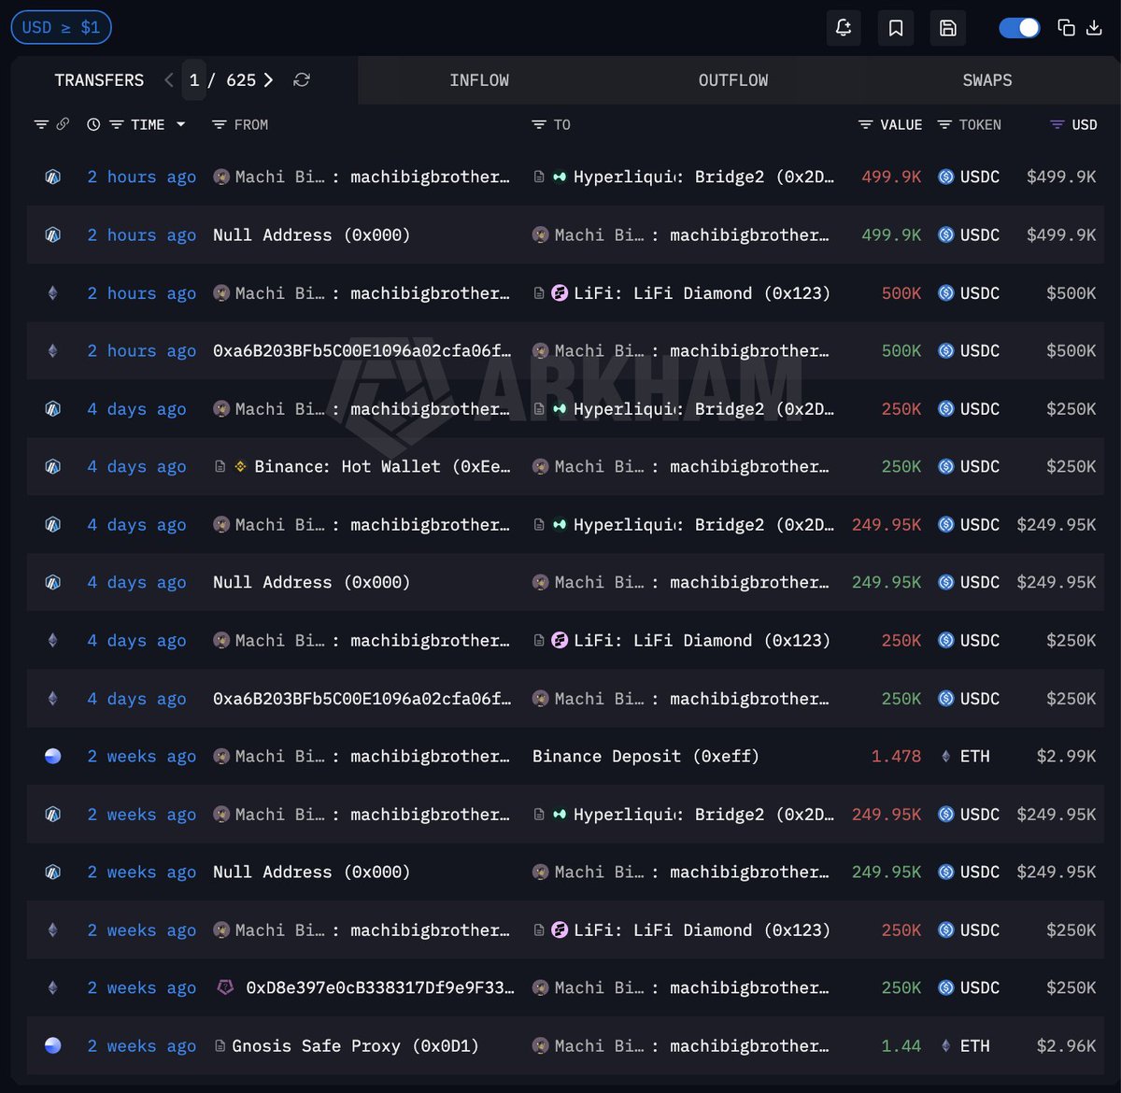Toggle the blue switch in top bar
Screen dimensions: 1121x1093
click(1019, 28)
